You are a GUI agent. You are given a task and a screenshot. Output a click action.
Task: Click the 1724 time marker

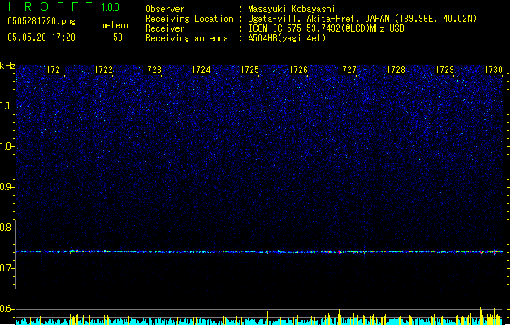[x=201, y=70]
